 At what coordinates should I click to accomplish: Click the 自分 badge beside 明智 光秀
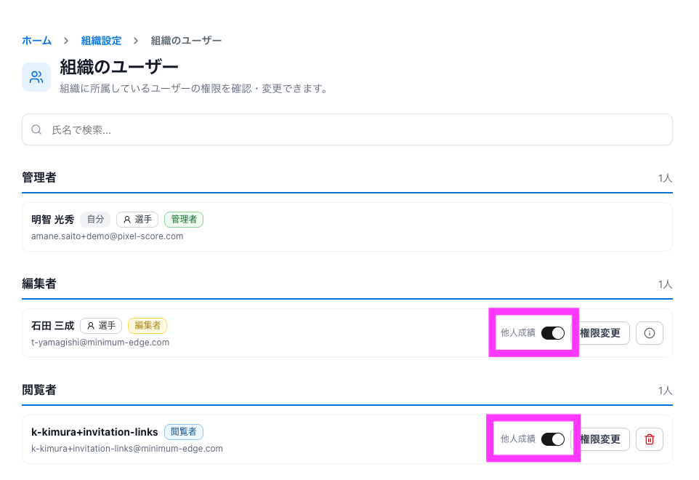click(x=95, y=220)
